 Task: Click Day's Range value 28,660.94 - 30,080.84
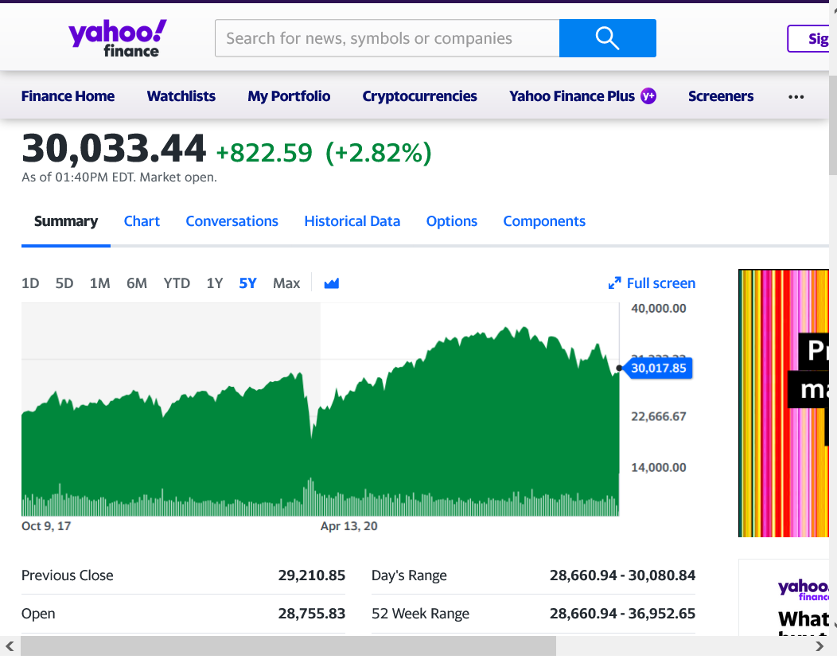pyautogui.click(x=622, y=575)
